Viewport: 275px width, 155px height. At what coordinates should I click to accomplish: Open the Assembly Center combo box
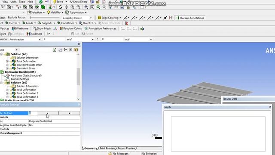tap(77, 18)
